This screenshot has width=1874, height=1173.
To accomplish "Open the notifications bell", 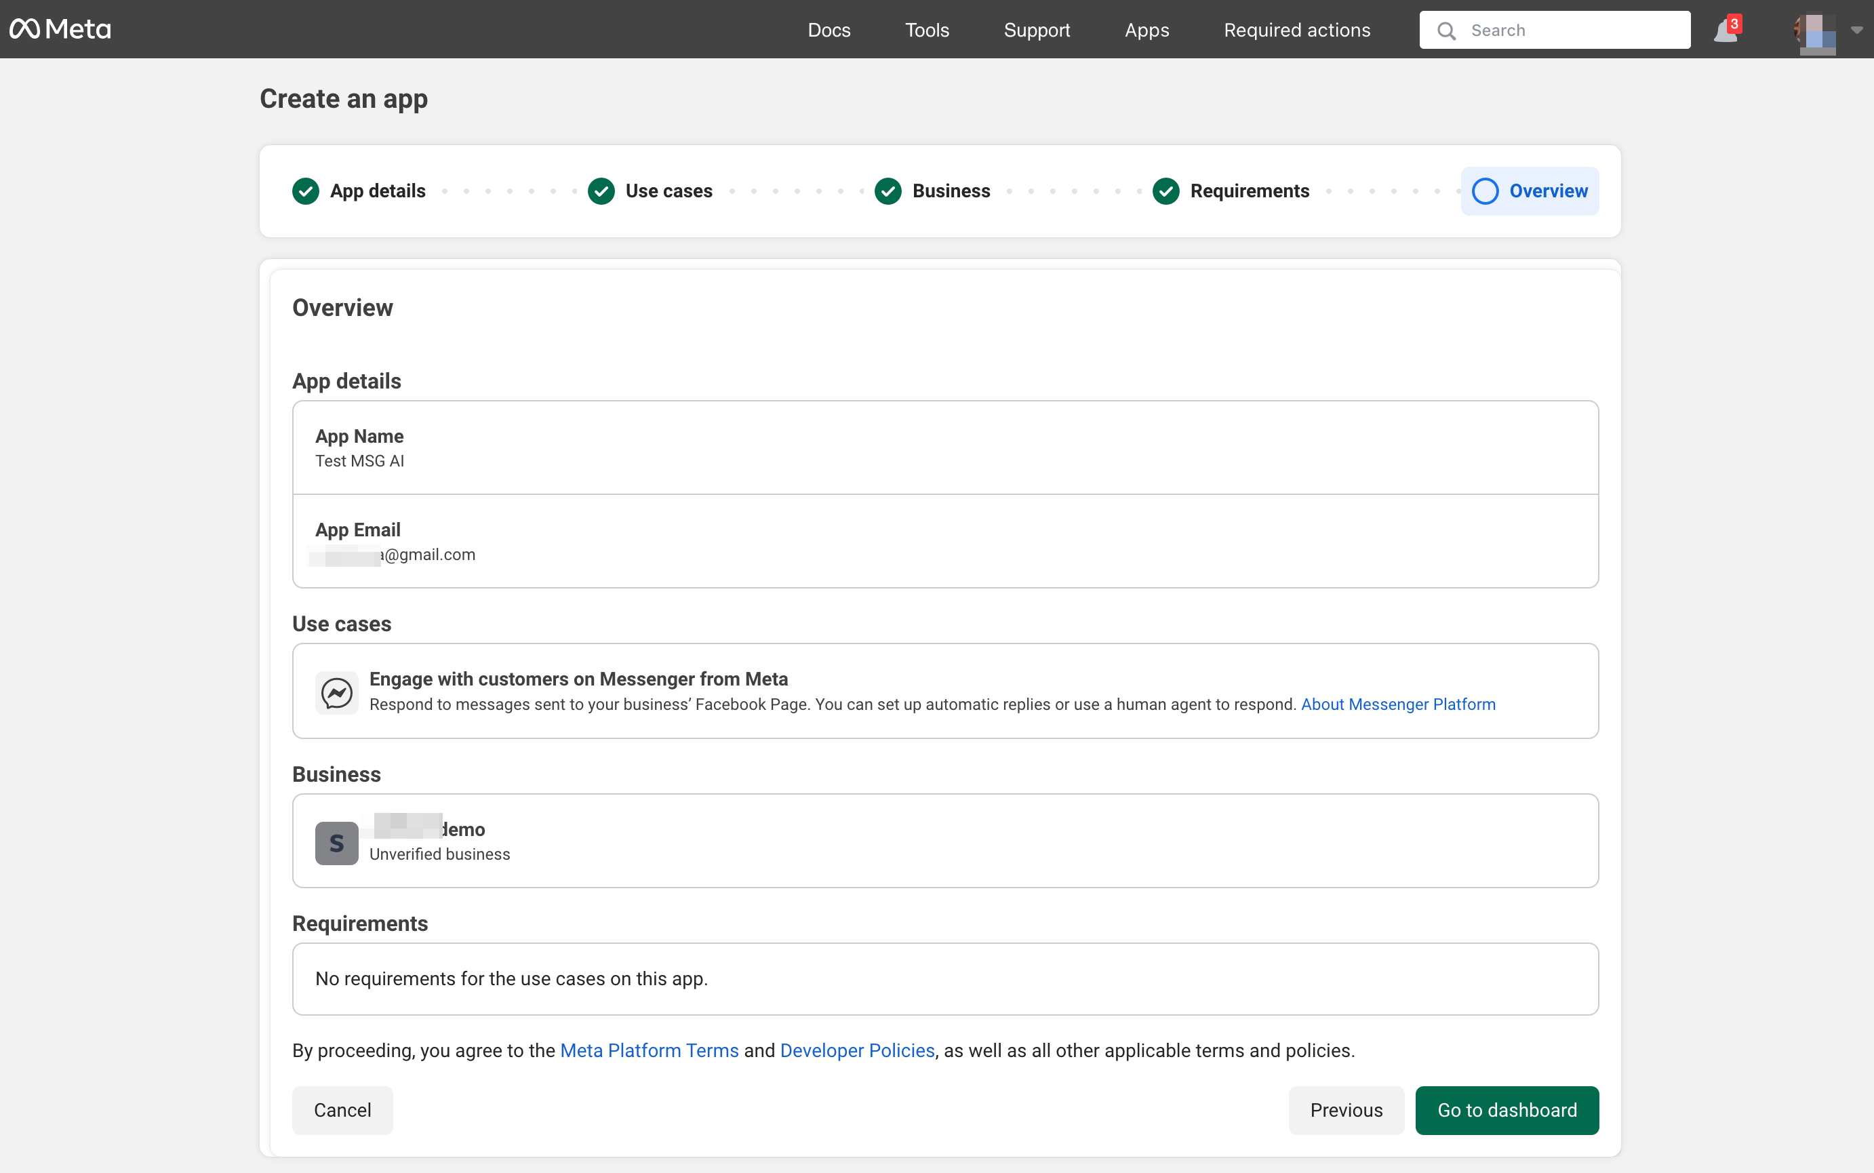I will [x=1725, y=31].
